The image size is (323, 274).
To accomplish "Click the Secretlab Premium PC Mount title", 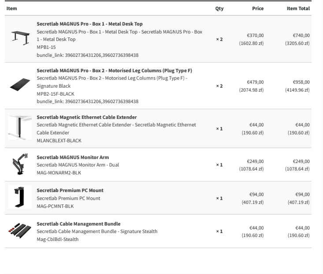I will coord(70,190).
